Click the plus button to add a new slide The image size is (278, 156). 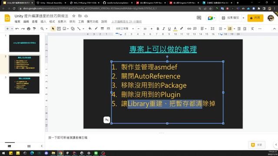7,29
